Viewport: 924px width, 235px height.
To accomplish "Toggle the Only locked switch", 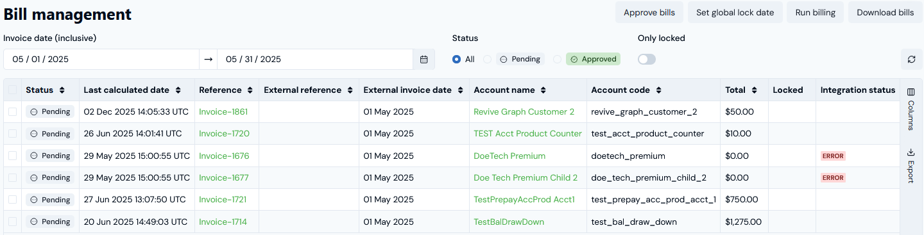I will (647, 60).
